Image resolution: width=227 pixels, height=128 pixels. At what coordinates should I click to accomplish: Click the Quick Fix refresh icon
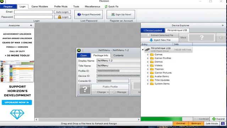(106, 6)
